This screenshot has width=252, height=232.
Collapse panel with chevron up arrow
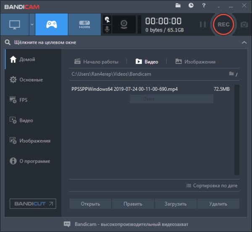click(x=244, y=42)
